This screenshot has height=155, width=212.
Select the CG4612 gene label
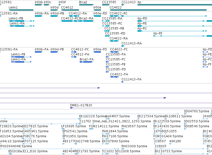pyautogui.click(x=67, y=7)
